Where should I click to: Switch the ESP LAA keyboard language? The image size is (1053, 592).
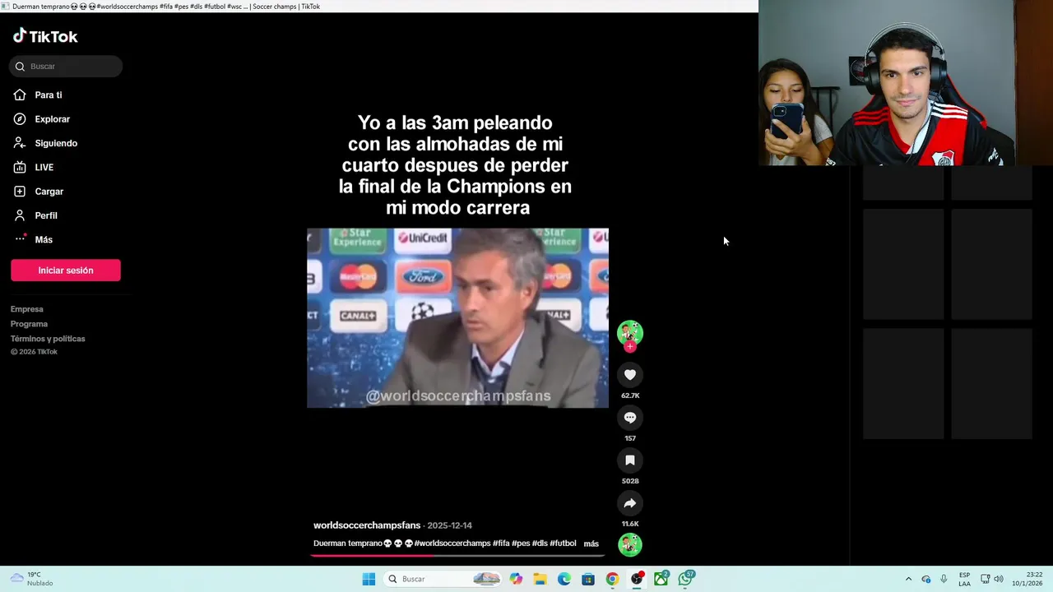click(964, 579)
